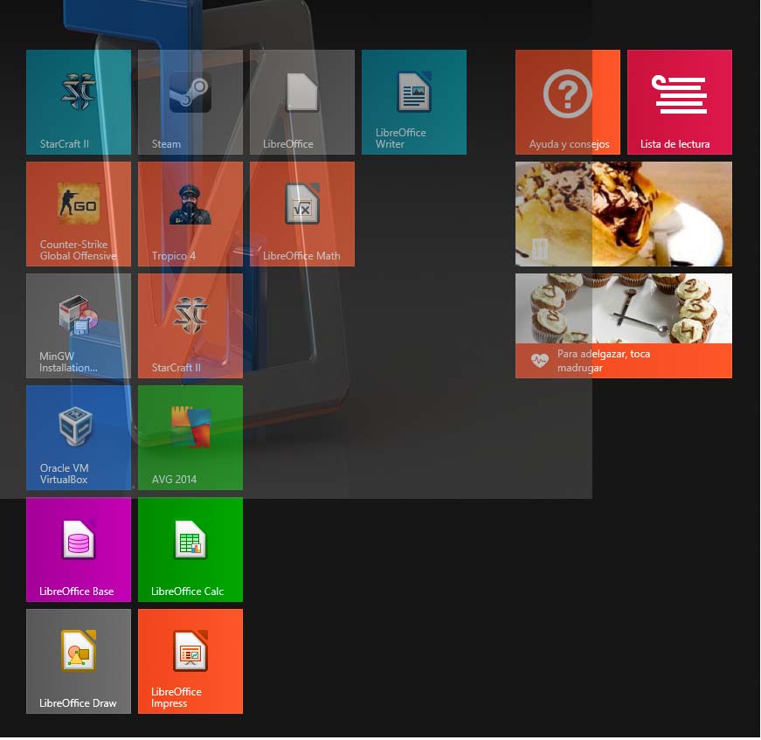Open the plain LibreOffice tile
The width and height of the screenshot is (761, 740).
click(x=302, y=102)
